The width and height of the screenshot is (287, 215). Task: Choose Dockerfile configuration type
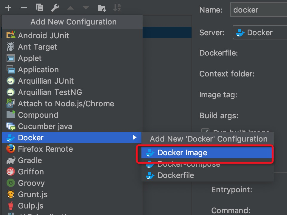click(176, 175)
